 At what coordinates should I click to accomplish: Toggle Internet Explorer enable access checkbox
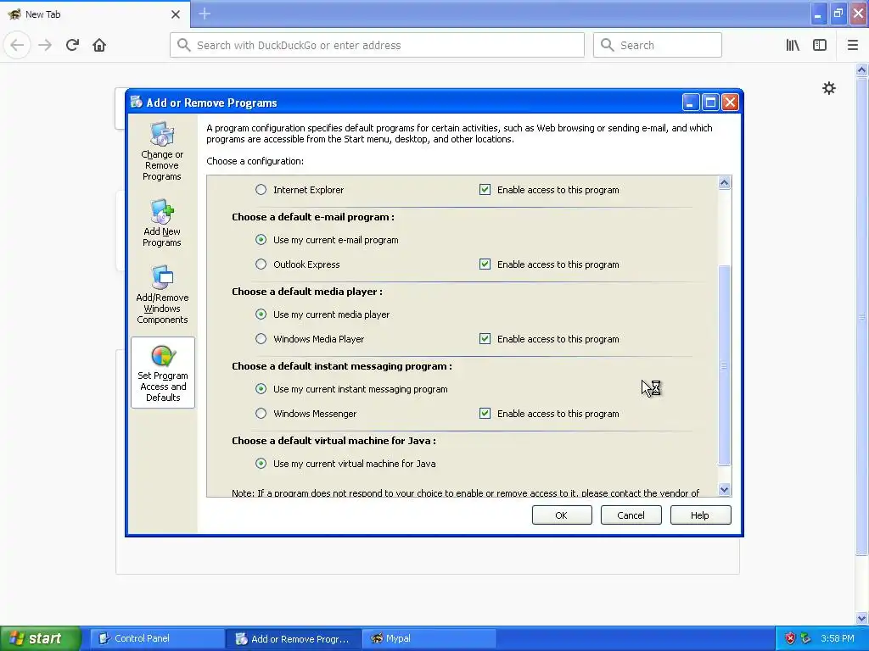485,190
